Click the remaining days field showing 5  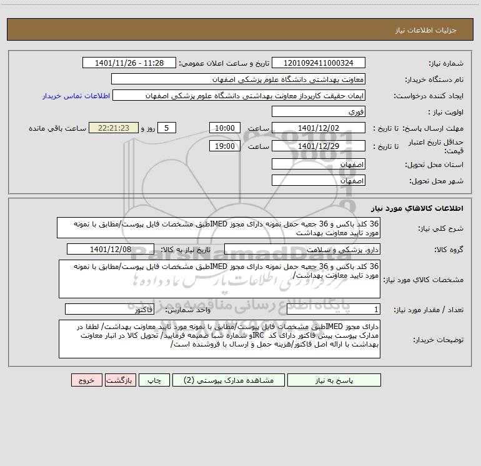click(x=167, y=128)
